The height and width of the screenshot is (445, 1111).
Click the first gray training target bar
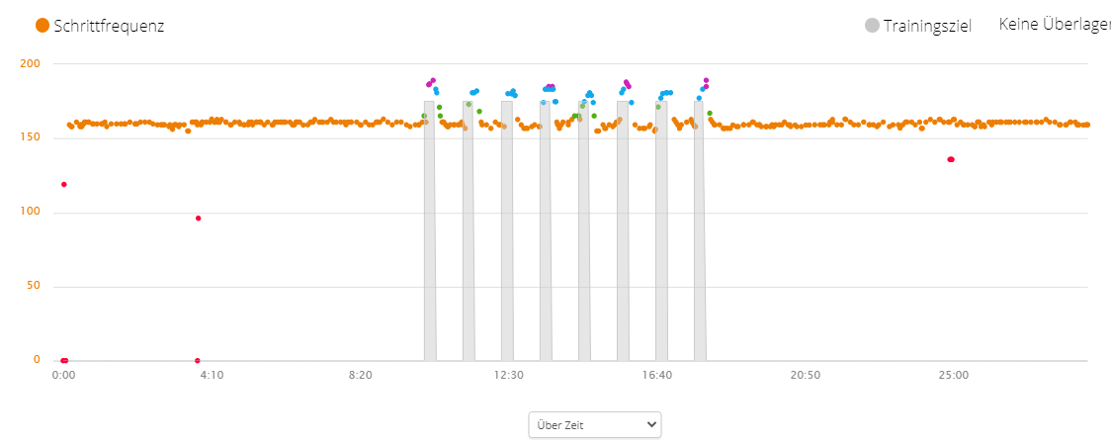pyautogui.click(x=429, y=237)
